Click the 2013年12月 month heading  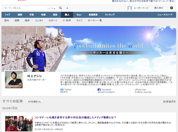coord(10,108)
